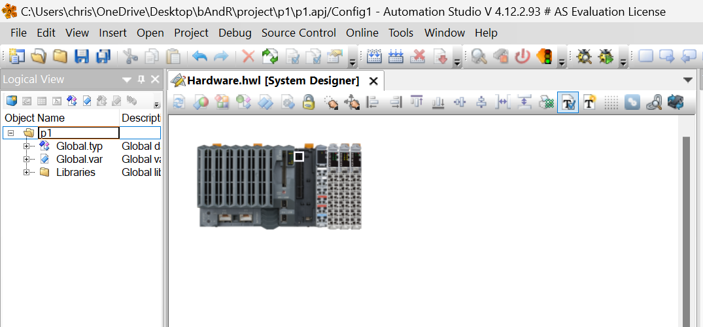Click the hand with dotted selection icon
The image size is (703, 327).
(x=331, y=102)
